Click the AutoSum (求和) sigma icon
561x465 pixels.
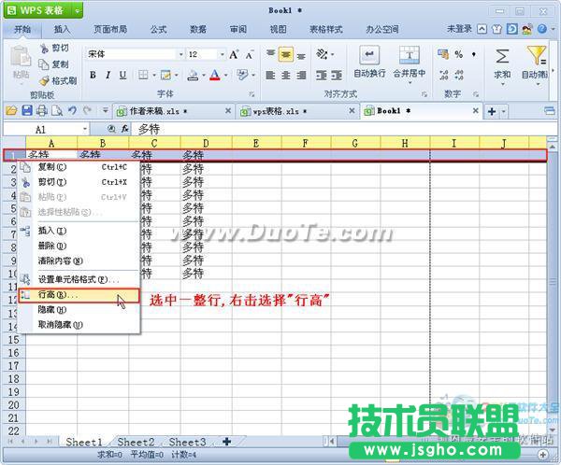click(x=502, y=56)
